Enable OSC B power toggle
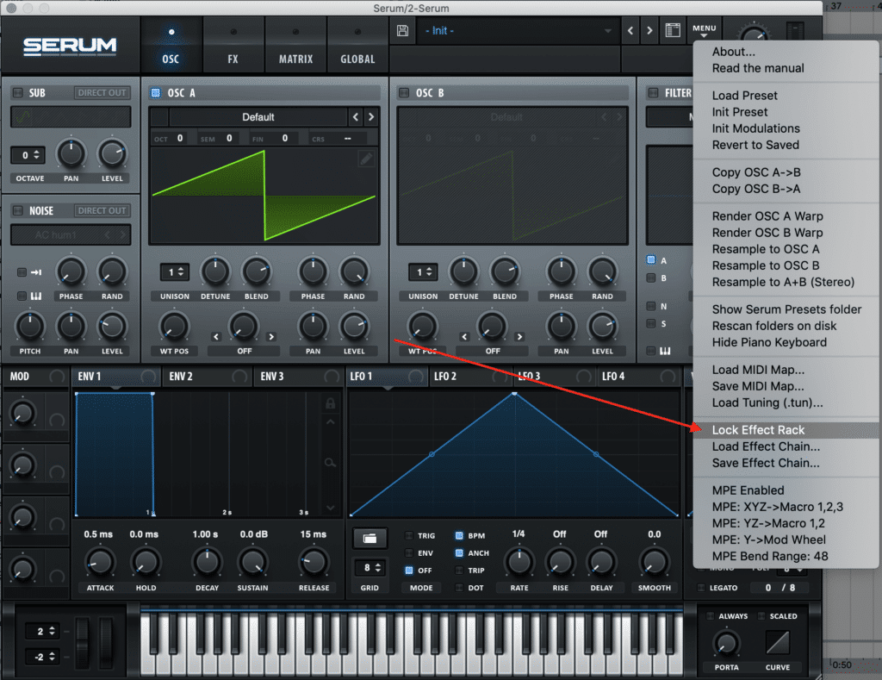Image resolution: width=882 pixels, height=680 pixels. (x=404, y=93)
